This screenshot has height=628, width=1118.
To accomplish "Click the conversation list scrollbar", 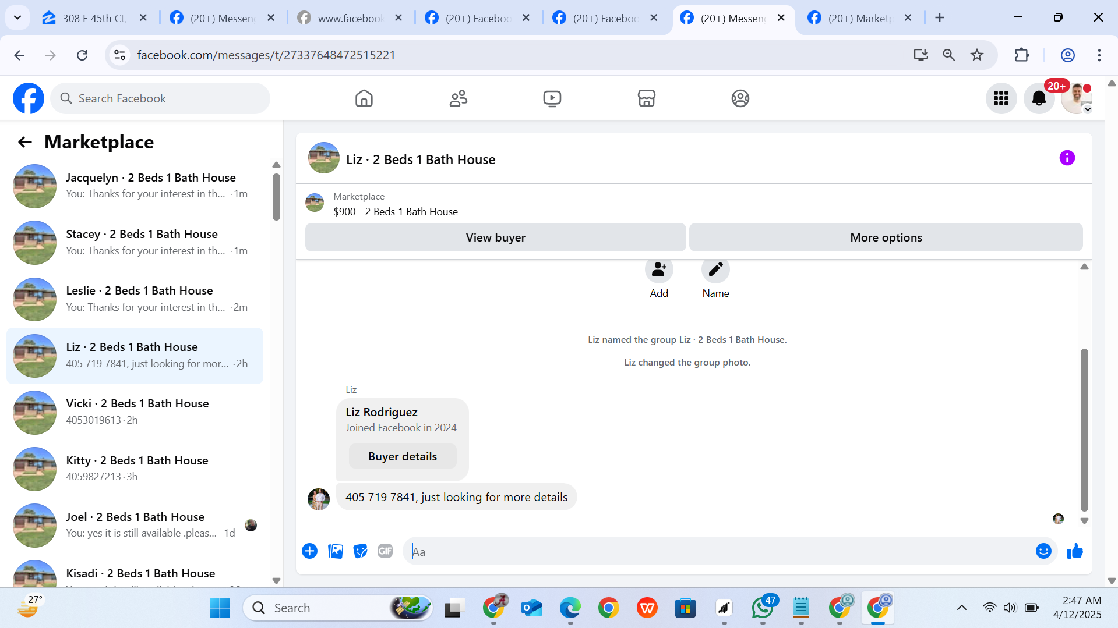I will pos(276,197).
